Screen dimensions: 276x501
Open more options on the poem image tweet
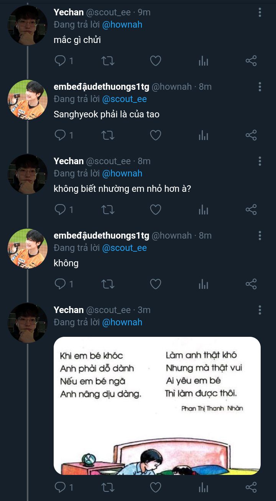tap(260, 310)
